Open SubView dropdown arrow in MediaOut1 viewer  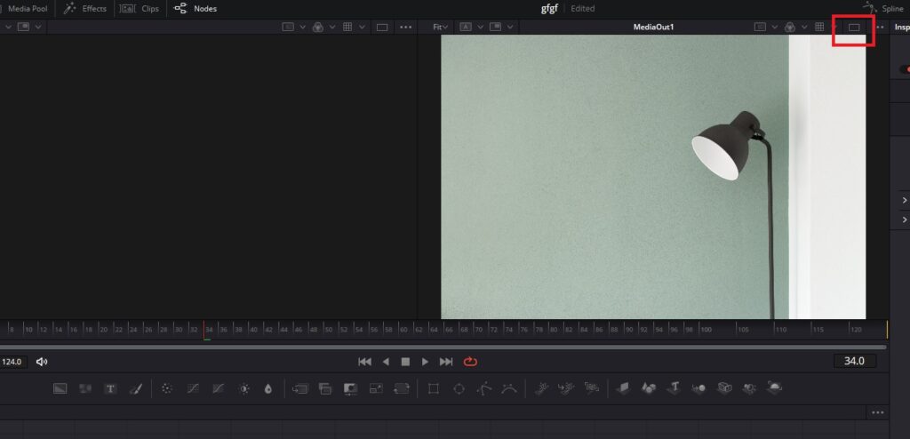509,27
